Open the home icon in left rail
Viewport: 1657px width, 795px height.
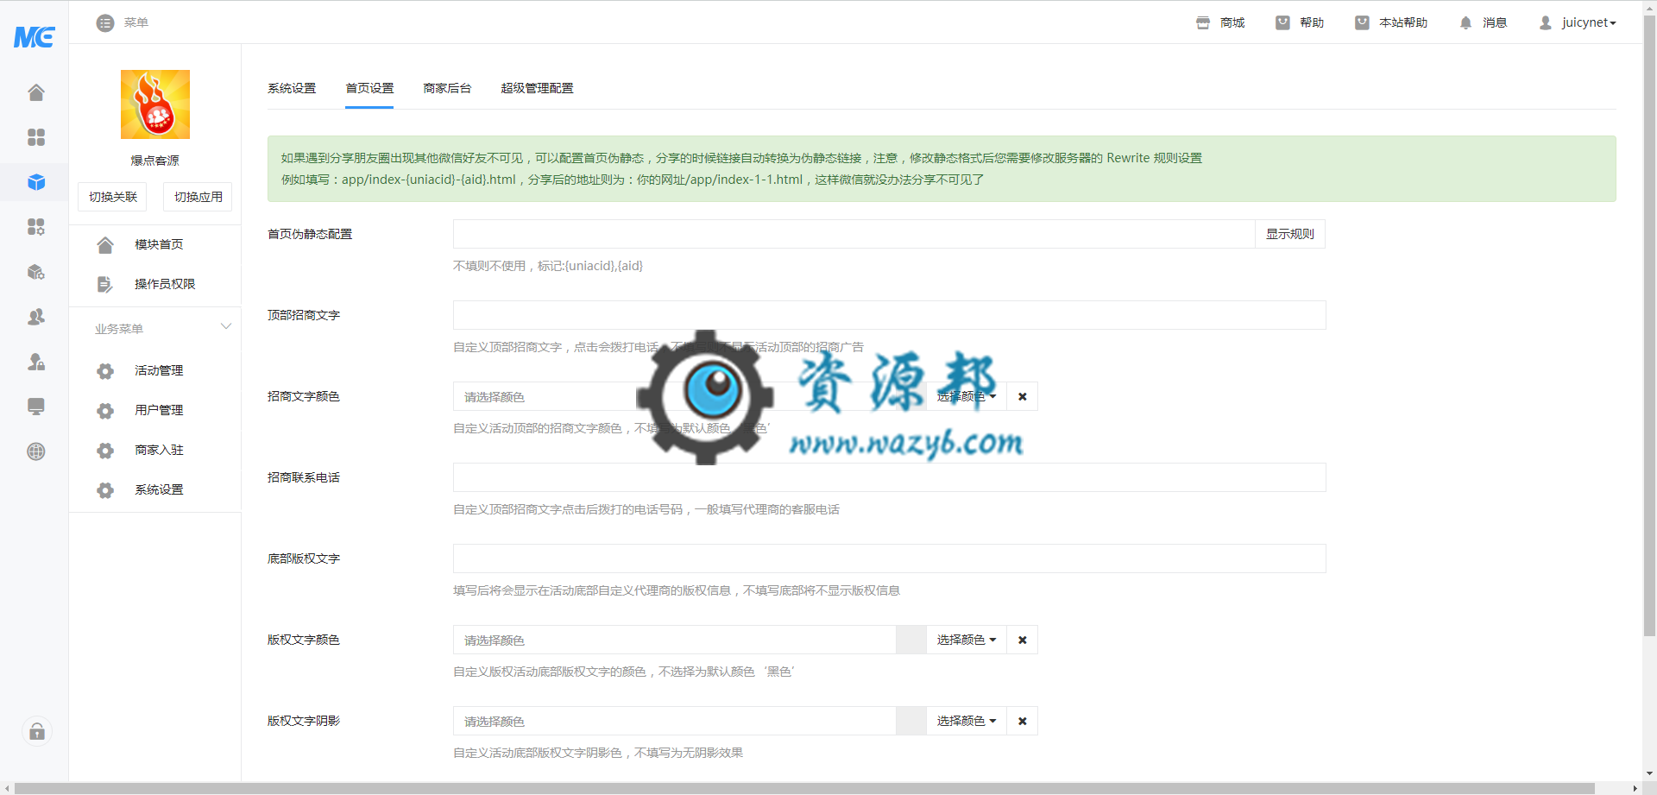(x=36, y=92)
